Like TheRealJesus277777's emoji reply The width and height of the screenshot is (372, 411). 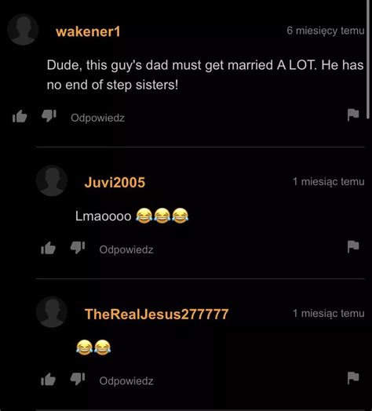(x=49, y=379)
